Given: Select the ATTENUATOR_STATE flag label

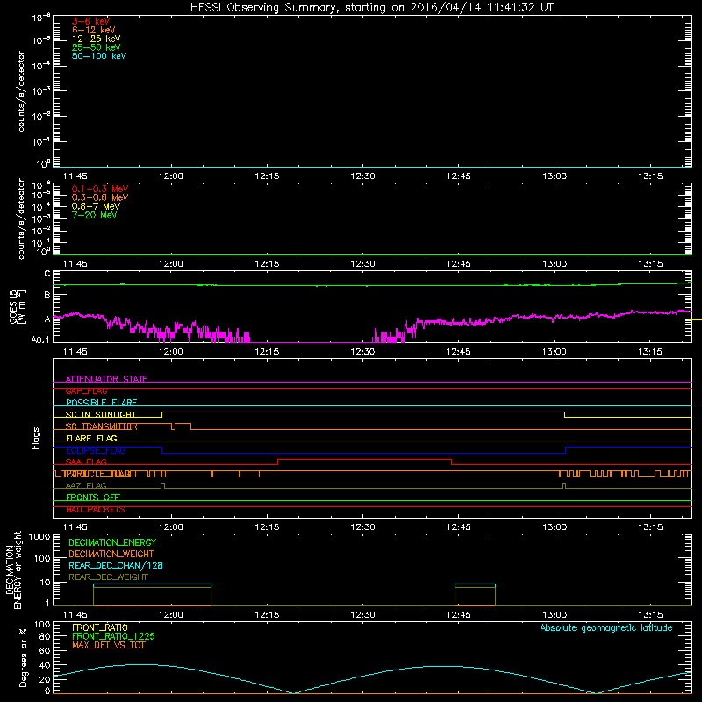Looking at the screenshot, I should coord(106,379).
